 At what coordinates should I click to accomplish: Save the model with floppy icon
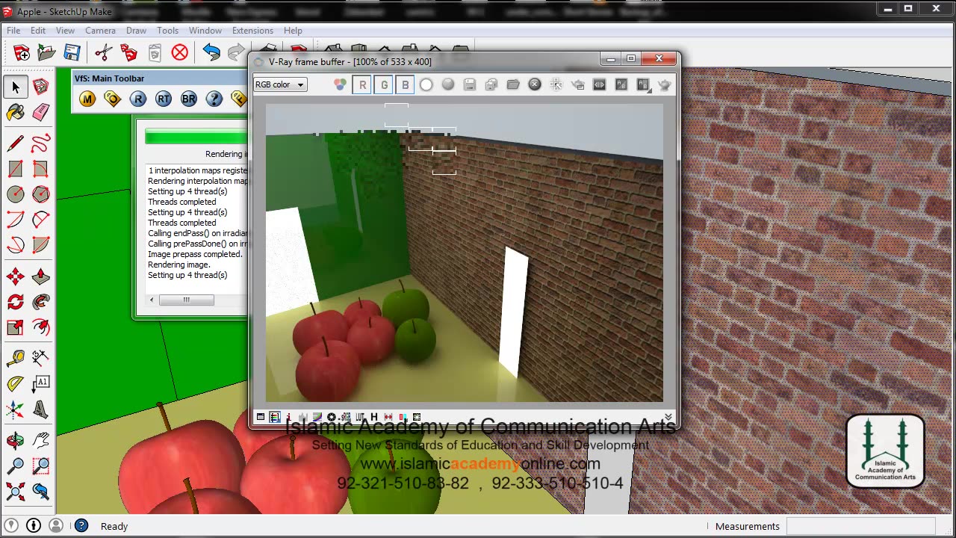click(x=72, y=52)
